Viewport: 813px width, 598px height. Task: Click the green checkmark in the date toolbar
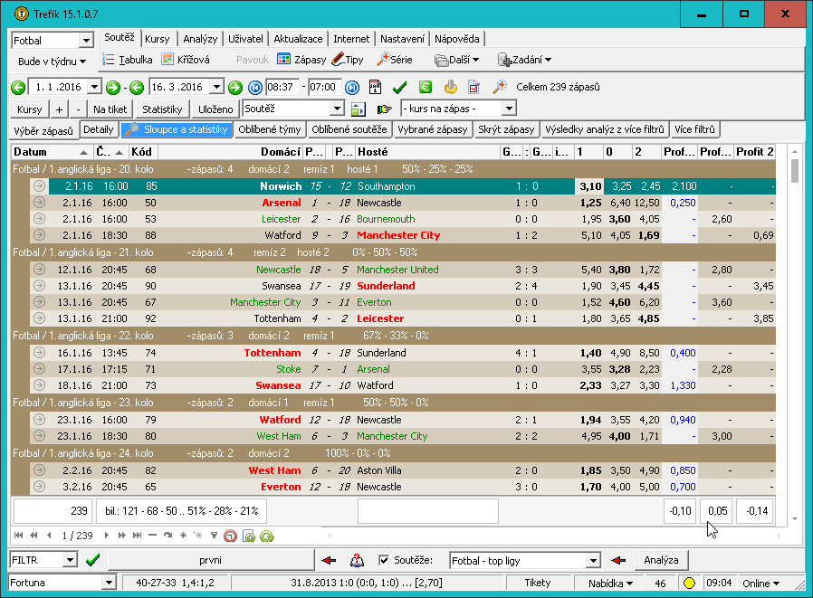[x=399, y=87]
